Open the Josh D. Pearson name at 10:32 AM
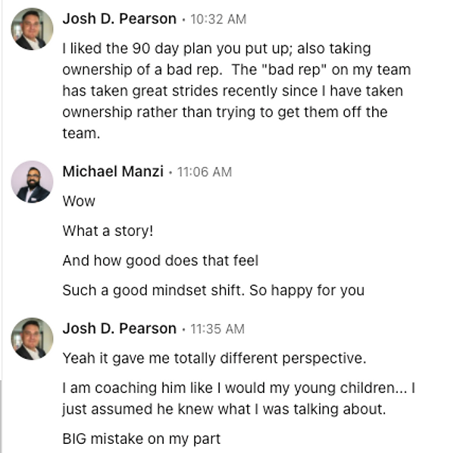 (x=119, y=19)
